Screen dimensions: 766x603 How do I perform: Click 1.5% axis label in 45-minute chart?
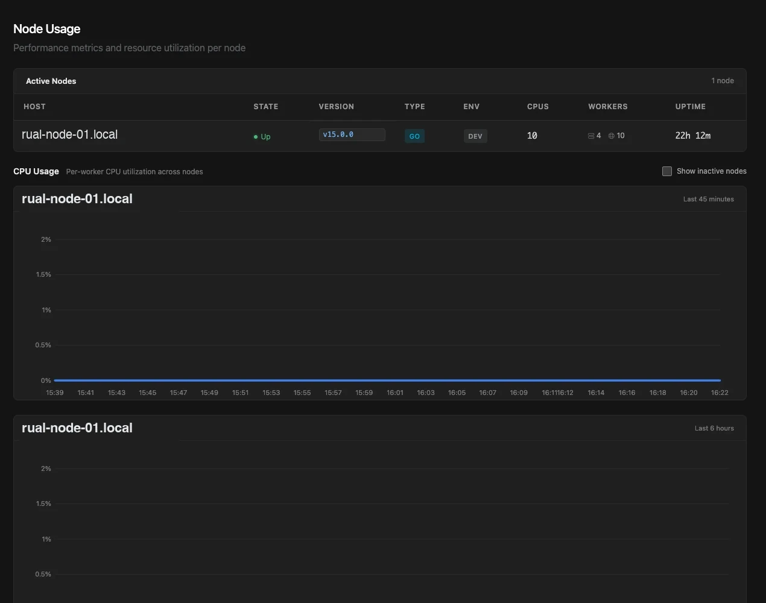click(x=43, y=274)
